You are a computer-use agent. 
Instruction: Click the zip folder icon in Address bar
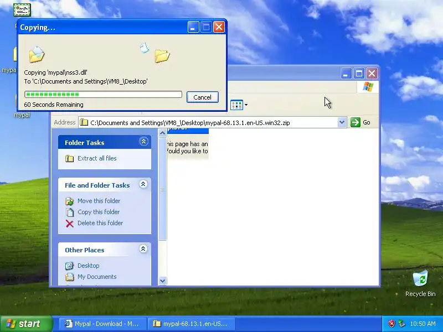click(84, 122)
